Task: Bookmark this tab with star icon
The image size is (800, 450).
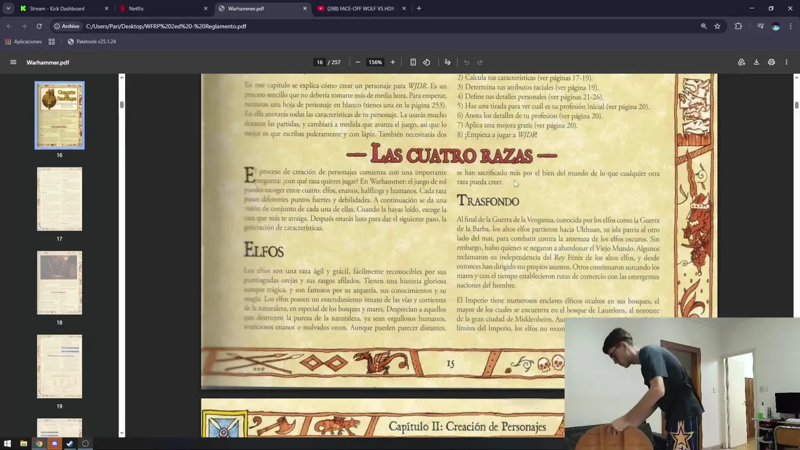Action: [x=717, y=26]
